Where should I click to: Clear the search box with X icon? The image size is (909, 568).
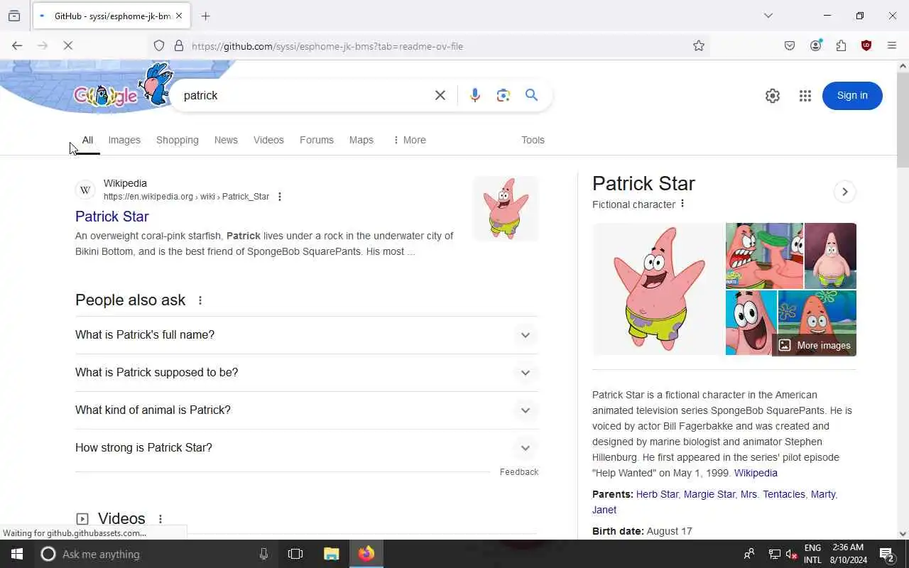click(x=440, y=95)
